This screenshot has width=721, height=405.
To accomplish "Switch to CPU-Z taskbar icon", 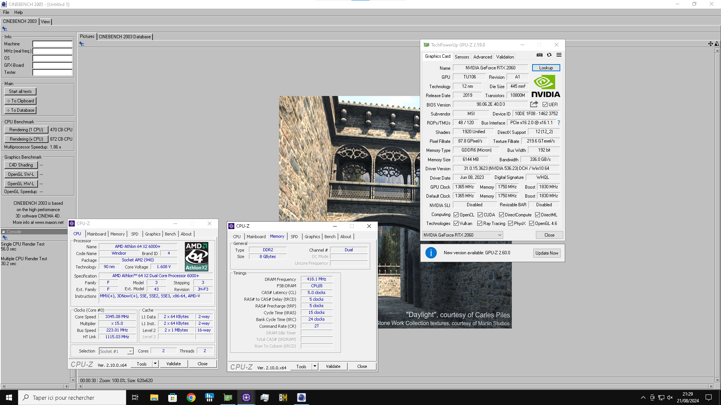I will pos(246,397).
